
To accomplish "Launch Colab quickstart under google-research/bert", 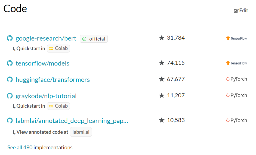I will tap(58, 48).
